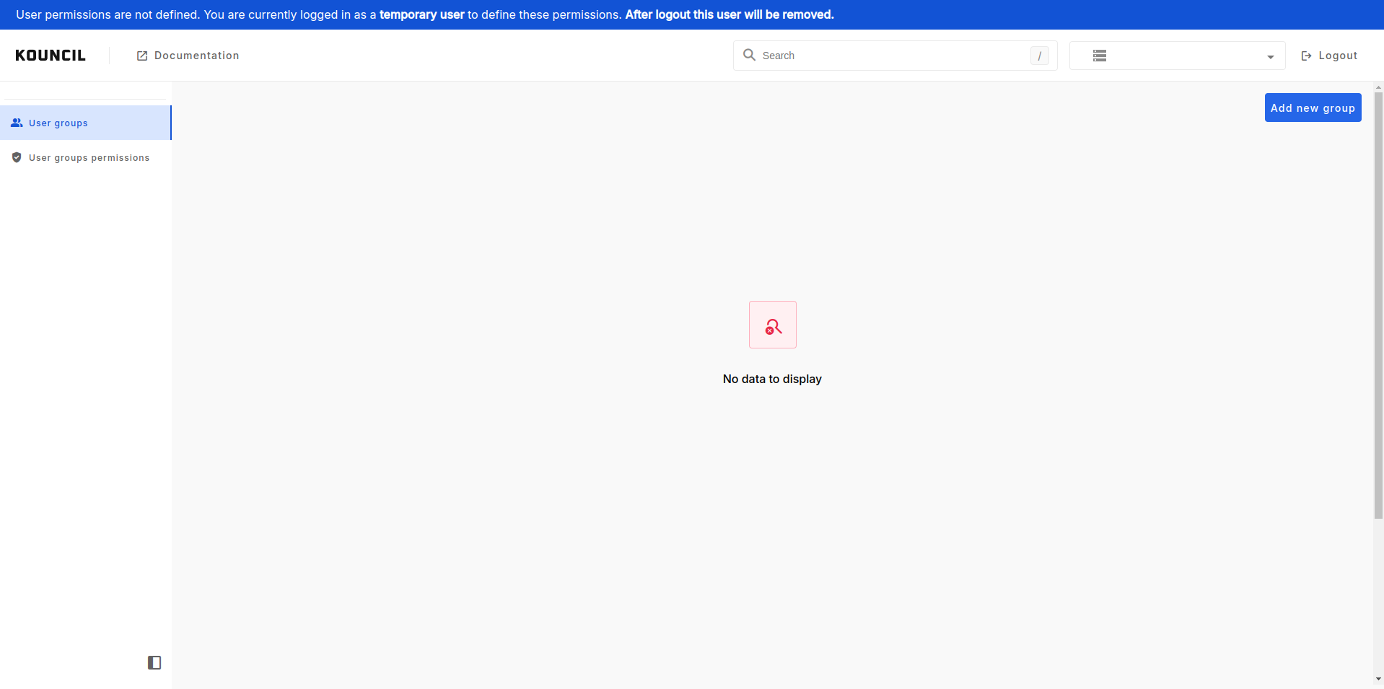
Task: Click the shield icon for User groups permissions
Action: 17,157
